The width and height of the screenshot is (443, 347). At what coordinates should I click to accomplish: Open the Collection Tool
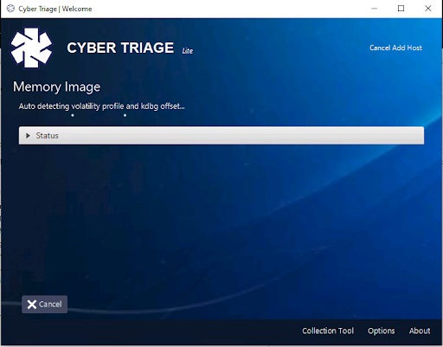click(328, 331)
